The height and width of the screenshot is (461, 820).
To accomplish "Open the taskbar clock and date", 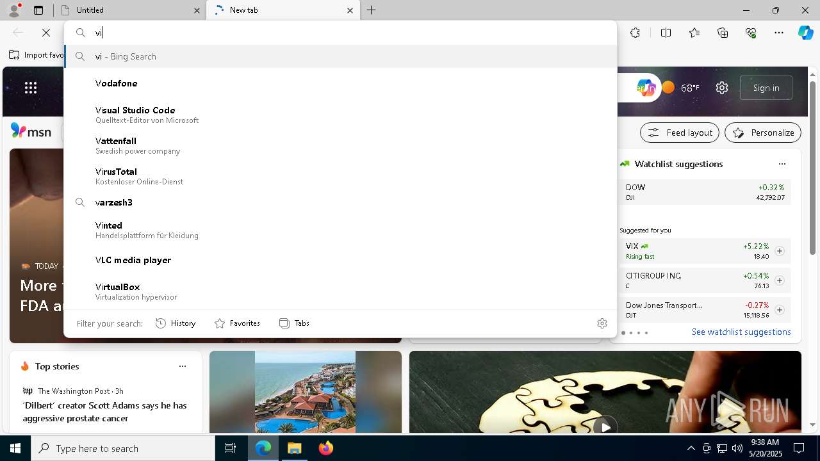I will (766, 448).
